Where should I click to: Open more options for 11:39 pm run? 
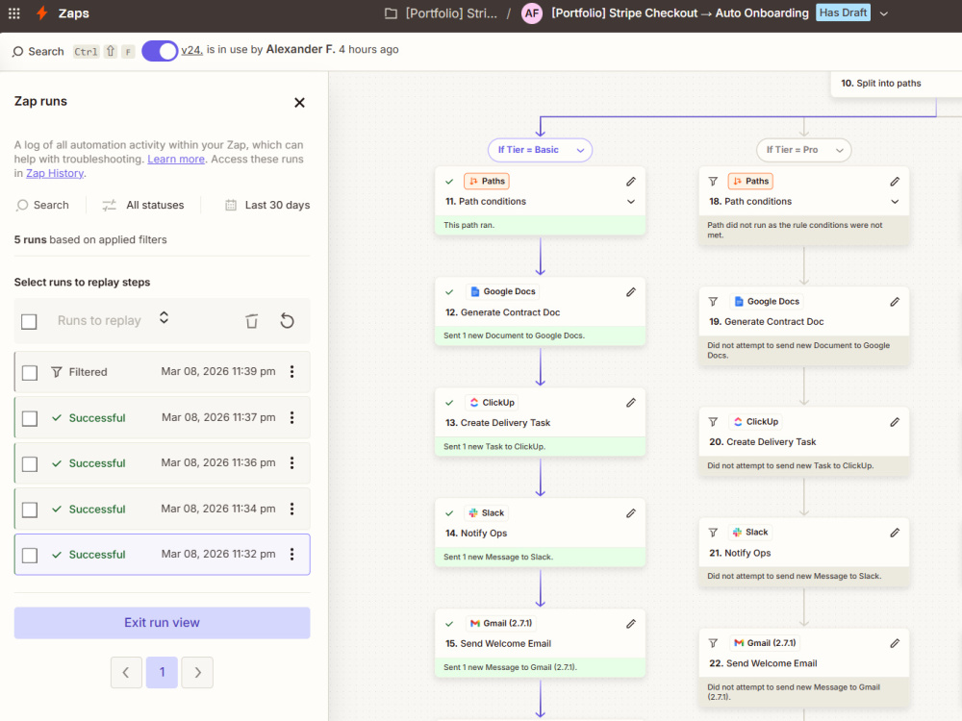click(292, 371)
